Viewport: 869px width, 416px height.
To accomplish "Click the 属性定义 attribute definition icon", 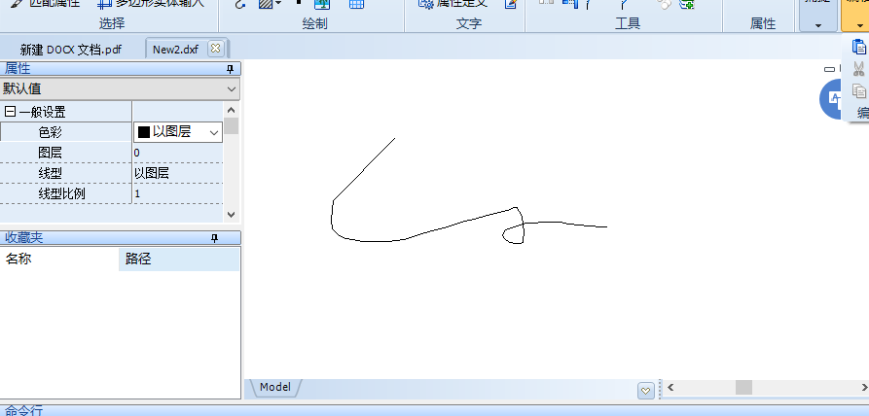I will [x=425, y=4].
